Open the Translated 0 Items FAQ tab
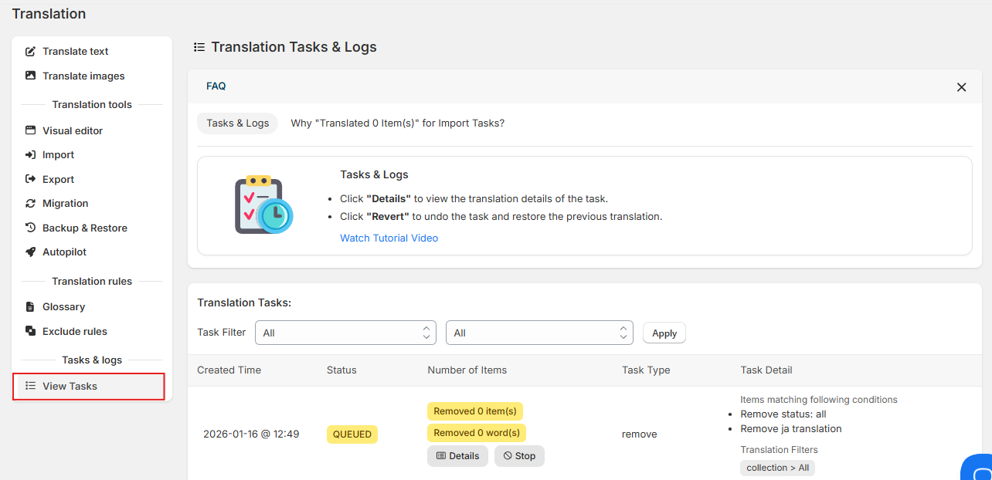The width and height of the screenshot is (992, 480). [397, 123]
